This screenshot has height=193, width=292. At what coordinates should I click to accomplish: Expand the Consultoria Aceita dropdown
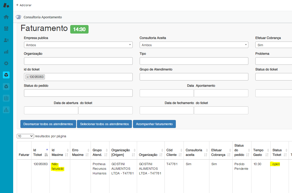[x=194, y=45]
